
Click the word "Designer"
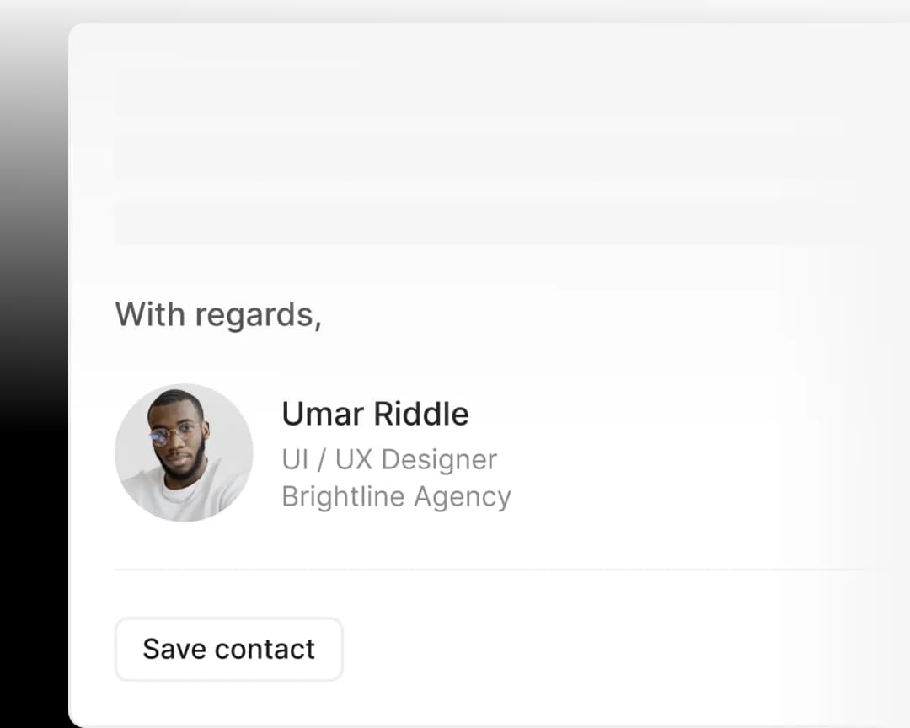(439, 460)
